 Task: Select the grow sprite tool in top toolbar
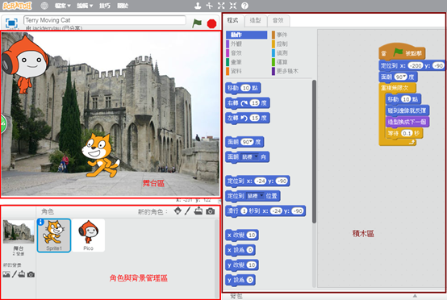point(221,6)
